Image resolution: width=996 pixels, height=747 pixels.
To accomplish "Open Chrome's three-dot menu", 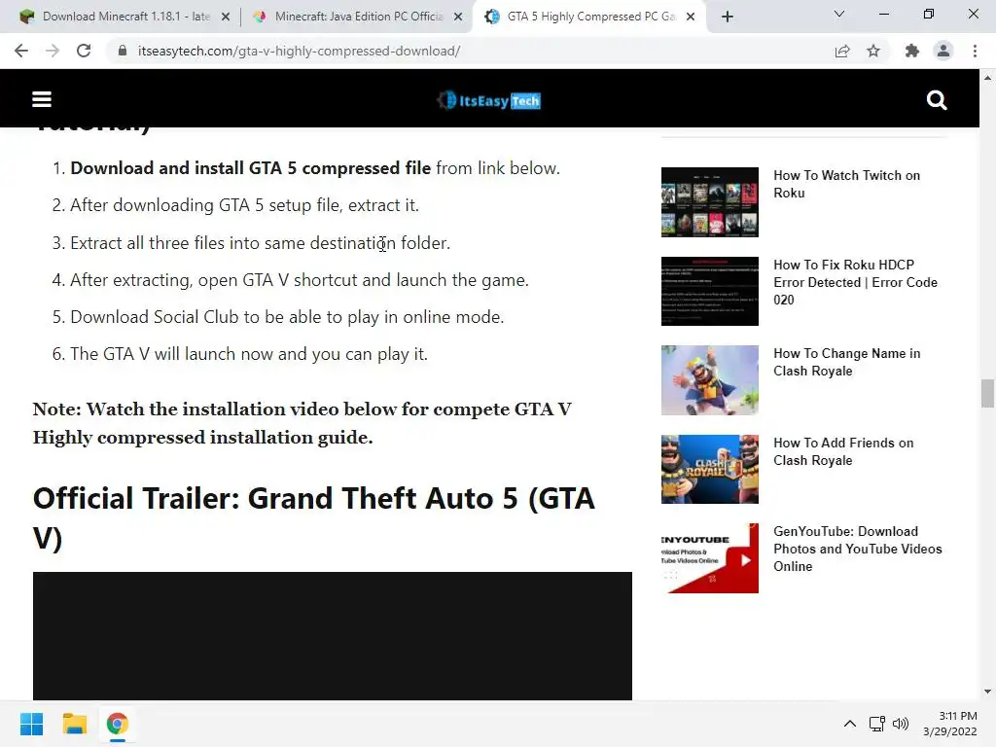I will tap(975, 51).
